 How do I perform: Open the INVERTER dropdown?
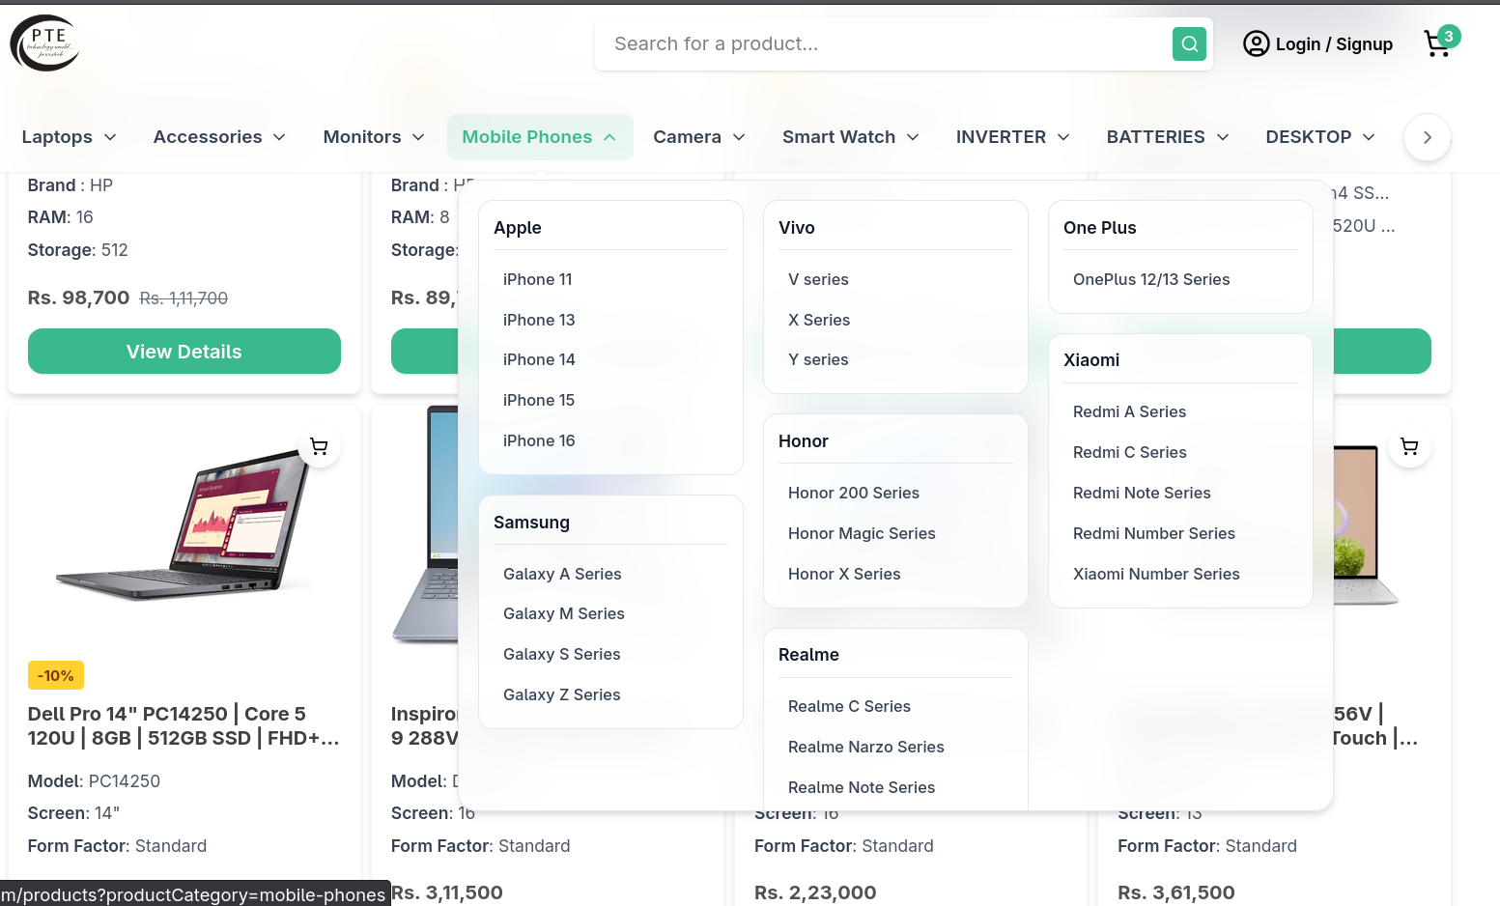(1012, 137)
